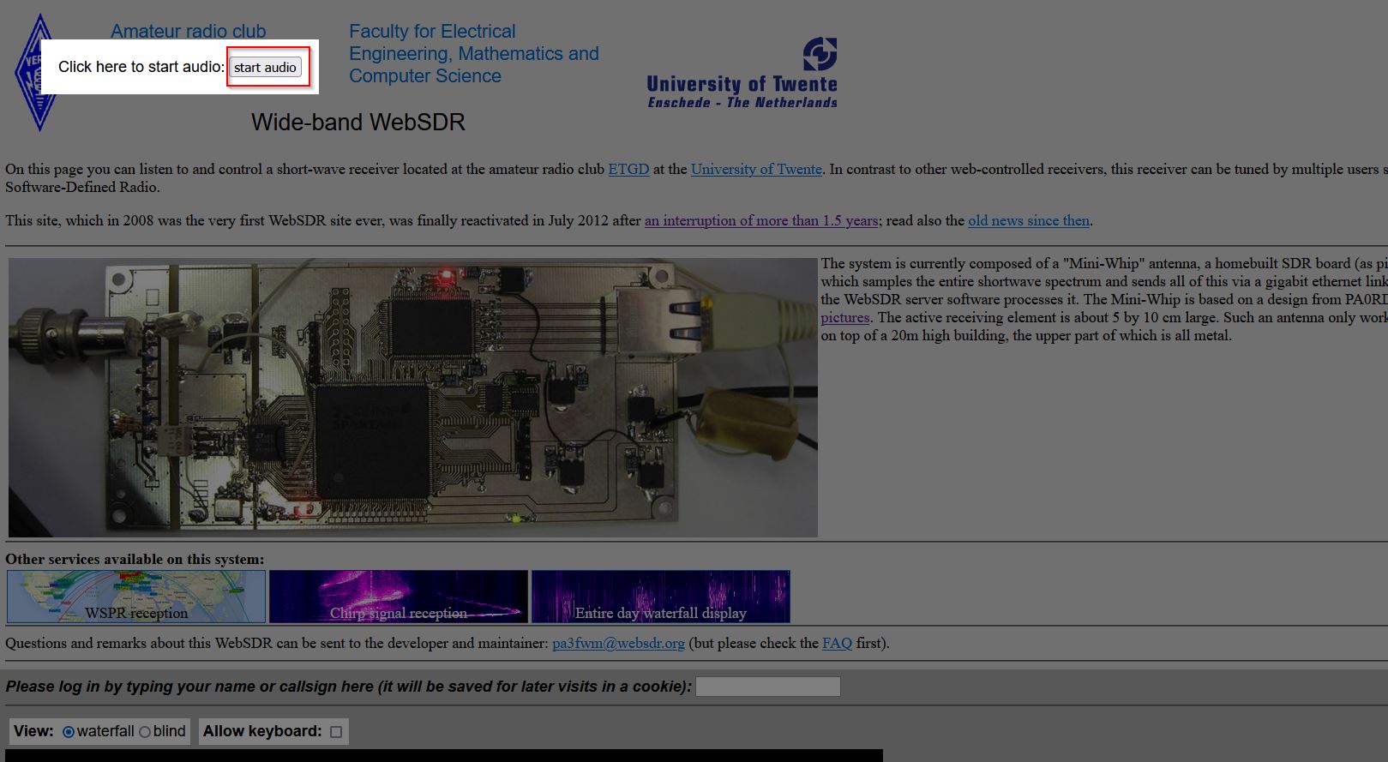1388x762 pixels.
Task: Click the name or callsign input field
Action: coord(768,687)
